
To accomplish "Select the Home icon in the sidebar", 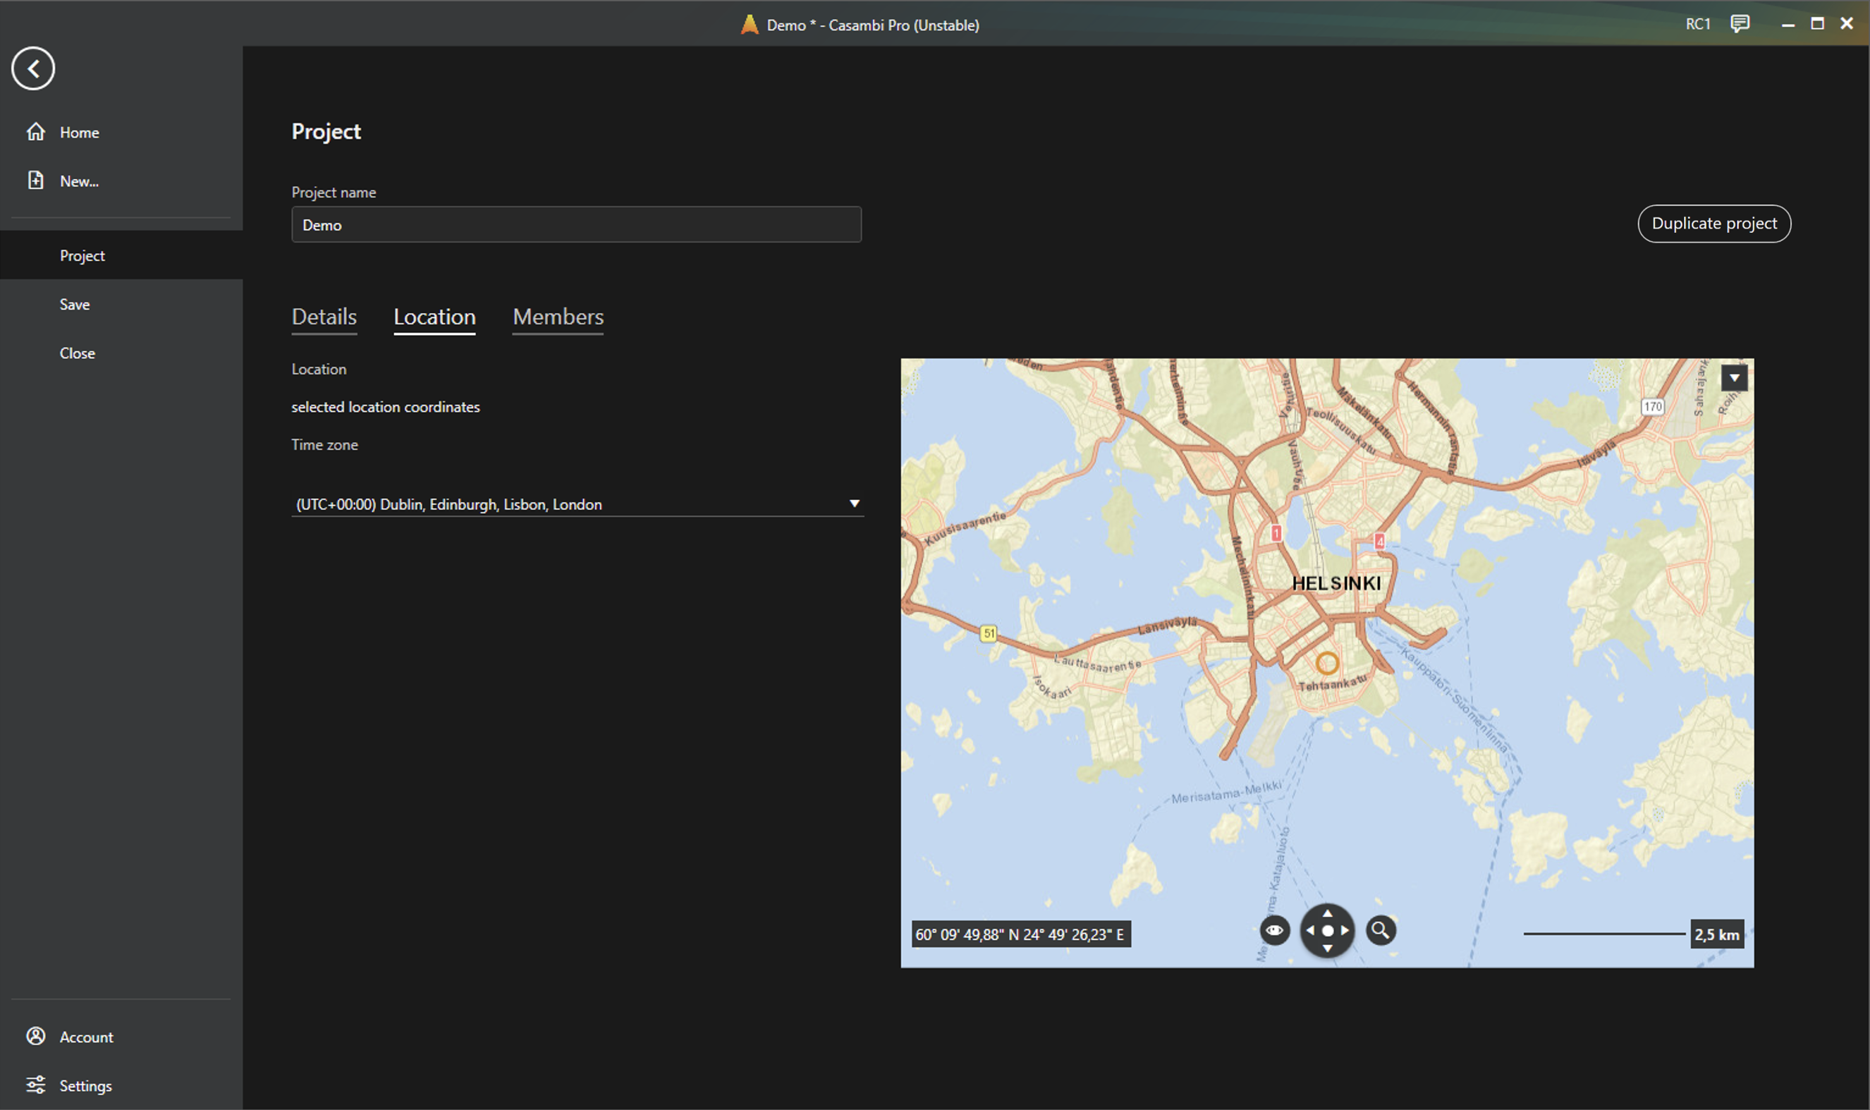I will pos(37,132).
